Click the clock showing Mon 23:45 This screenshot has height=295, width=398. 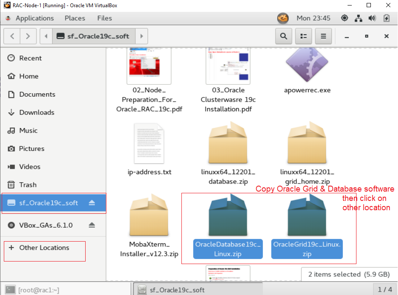(314, 18)
